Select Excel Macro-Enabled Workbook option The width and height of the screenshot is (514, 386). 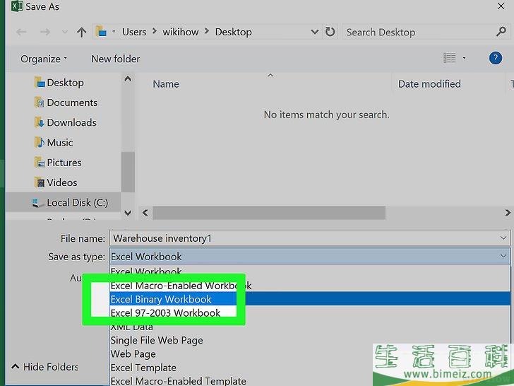(181, 286)
